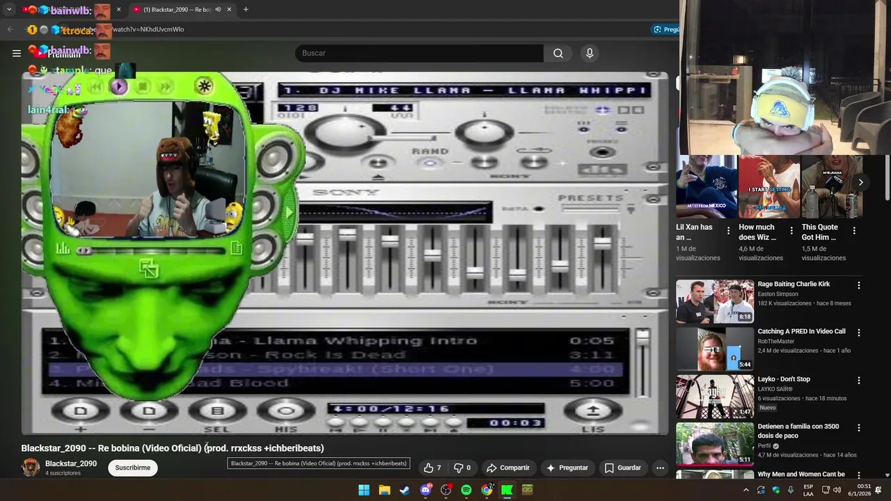Viewport: 891px width, 501px height.
Task: Dislike the video with thumbs down
Action: (462, 468)
